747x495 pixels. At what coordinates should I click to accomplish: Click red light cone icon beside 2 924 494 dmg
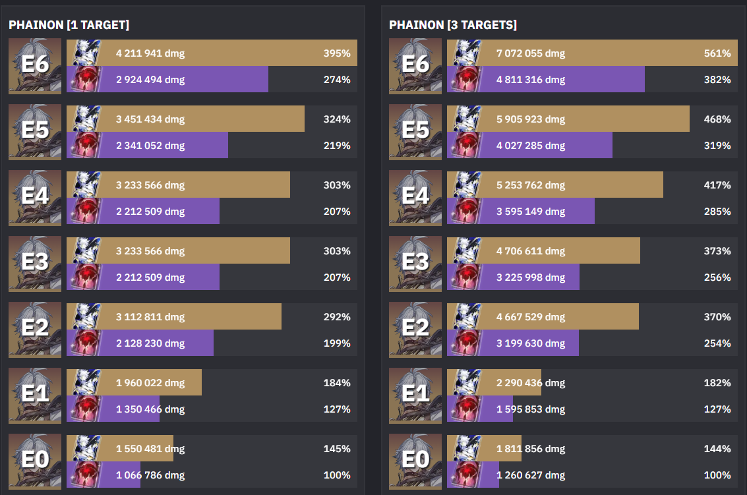pyautogui.click(x=84, y=79)
